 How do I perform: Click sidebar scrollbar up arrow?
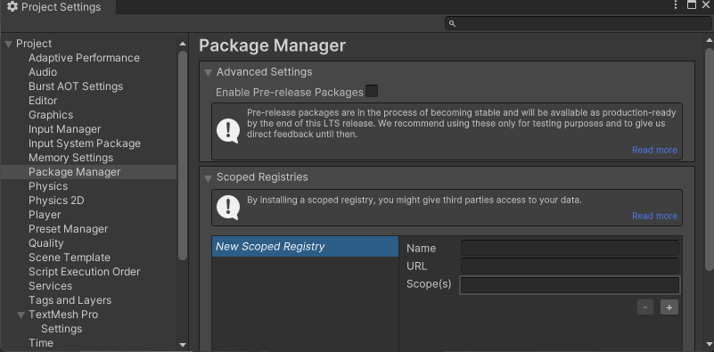183,45
